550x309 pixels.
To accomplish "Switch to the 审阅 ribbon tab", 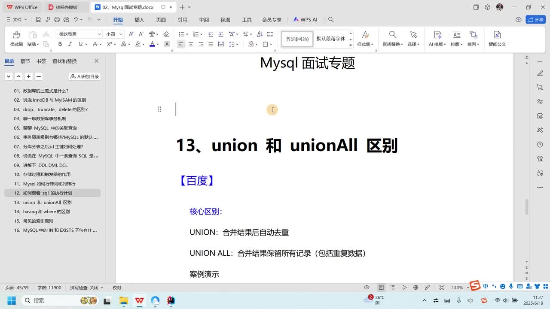I will tap(204, 20).
